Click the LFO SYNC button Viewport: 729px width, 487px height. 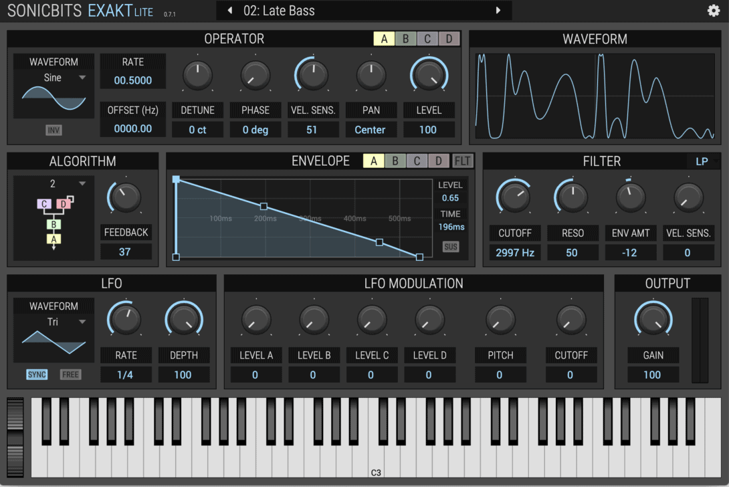point(37,375)
